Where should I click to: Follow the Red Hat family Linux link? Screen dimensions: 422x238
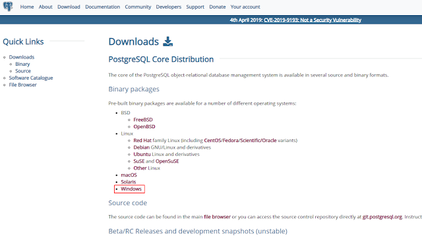pos(142,140)
